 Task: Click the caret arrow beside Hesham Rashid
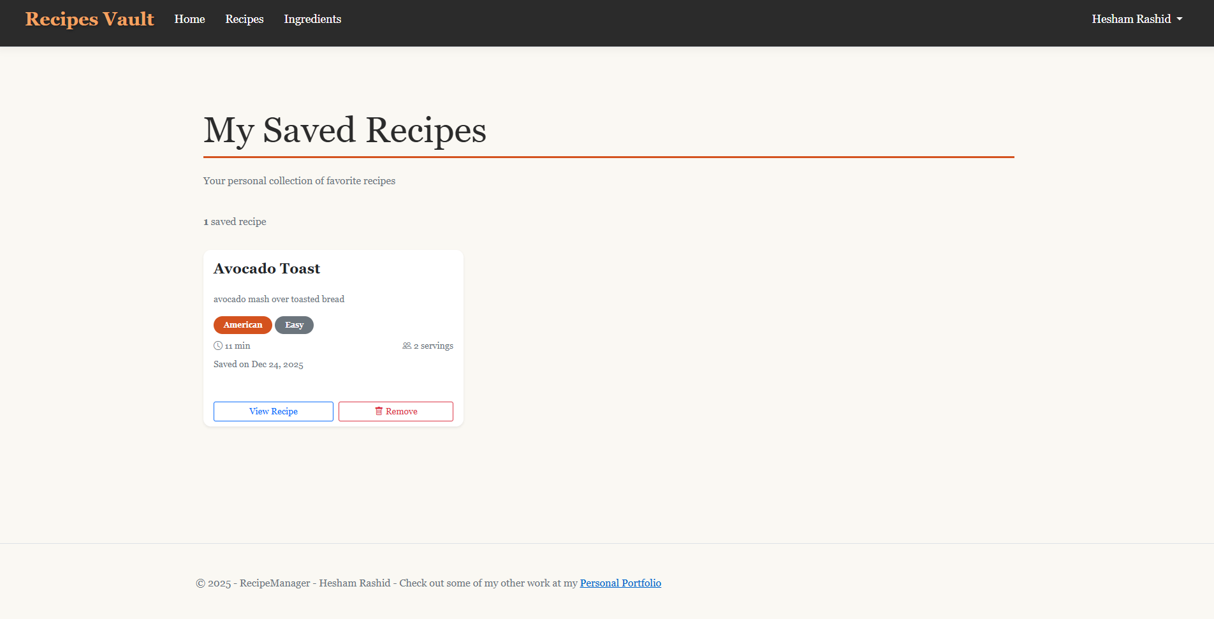(x=1179, y=20)
